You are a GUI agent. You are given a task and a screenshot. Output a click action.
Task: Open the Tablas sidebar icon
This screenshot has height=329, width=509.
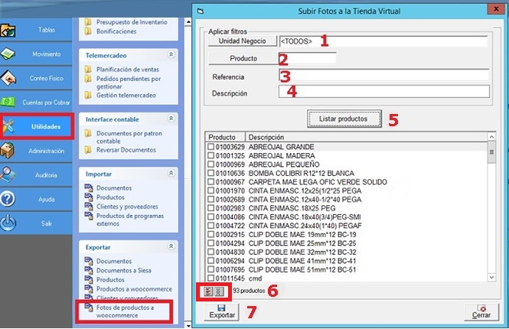point(10,30)
